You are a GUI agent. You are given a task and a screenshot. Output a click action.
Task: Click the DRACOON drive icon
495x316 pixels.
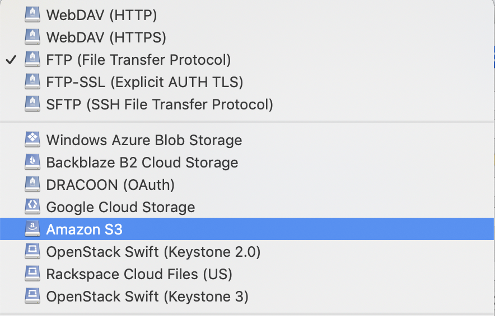pos(32,184)
